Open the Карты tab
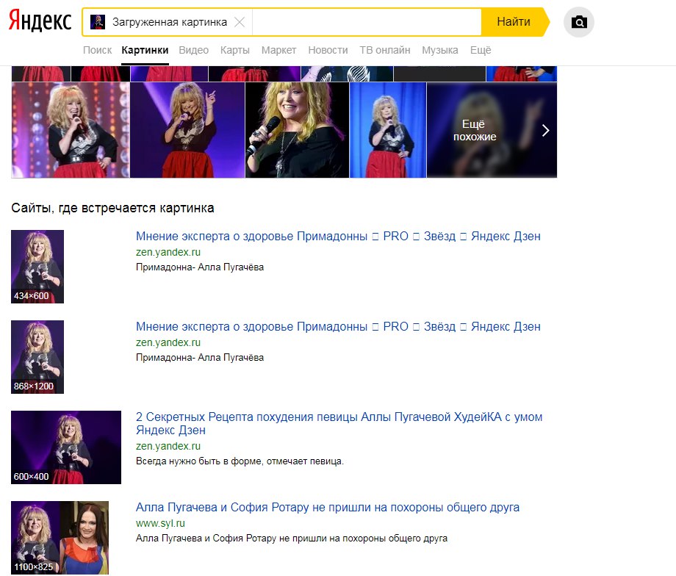 pyautogui.click(x=235, y=50)
